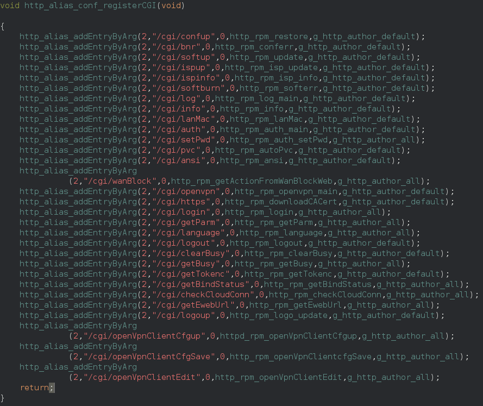483x406 pixels.
Task: Click the return keyword
Action: tap(34, 388)
